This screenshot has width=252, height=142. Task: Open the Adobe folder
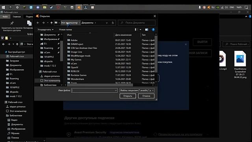74,40
